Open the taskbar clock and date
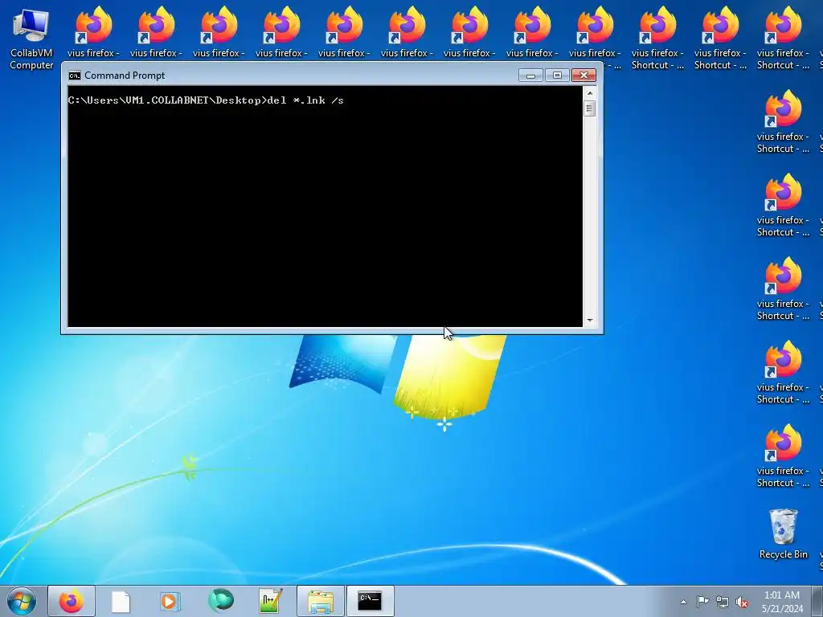This screenshot has width=823, height=617. (x=781, y=602)
